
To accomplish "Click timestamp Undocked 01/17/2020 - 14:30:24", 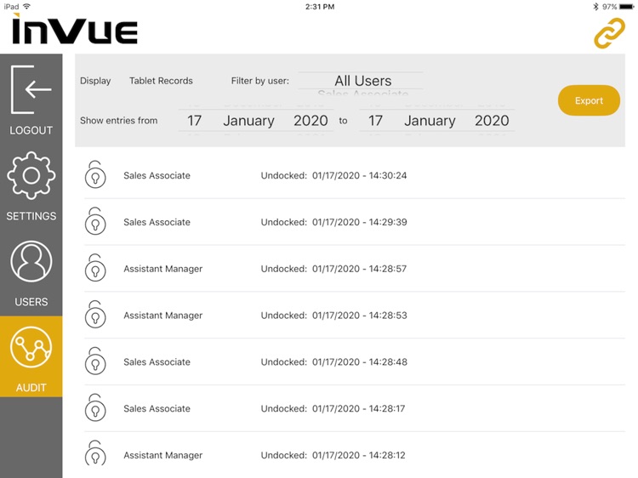I will [333, 175].
